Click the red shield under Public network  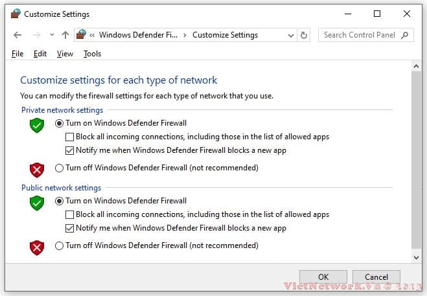click(x=37, y=247)
